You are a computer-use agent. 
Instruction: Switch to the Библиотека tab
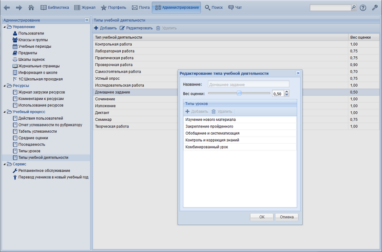pos(54,8)
